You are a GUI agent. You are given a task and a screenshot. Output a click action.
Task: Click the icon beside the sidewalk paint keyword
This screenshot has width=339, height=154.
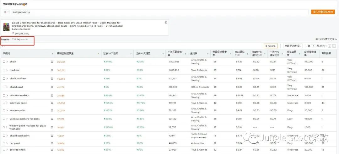click(52, 103)
